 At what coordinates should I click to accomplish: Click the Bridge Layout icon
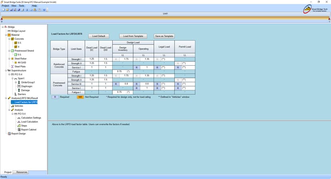pyautogui.click(x=9, y=31)
